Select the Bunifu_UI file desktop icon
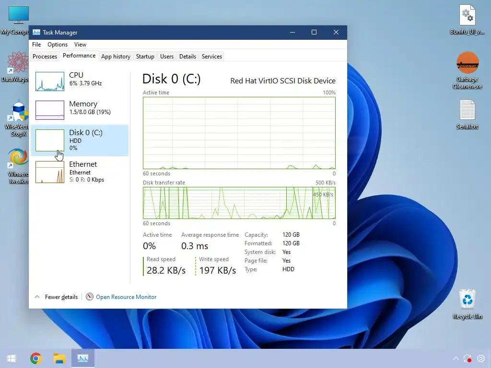Image resolution: width=491 pixels, height=368 pixels. 467,19
